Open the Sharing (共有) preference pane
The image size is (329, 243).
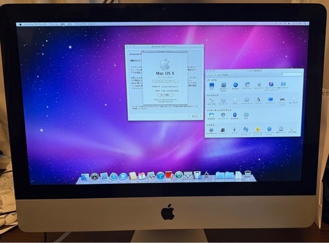(x=246, y=116)
